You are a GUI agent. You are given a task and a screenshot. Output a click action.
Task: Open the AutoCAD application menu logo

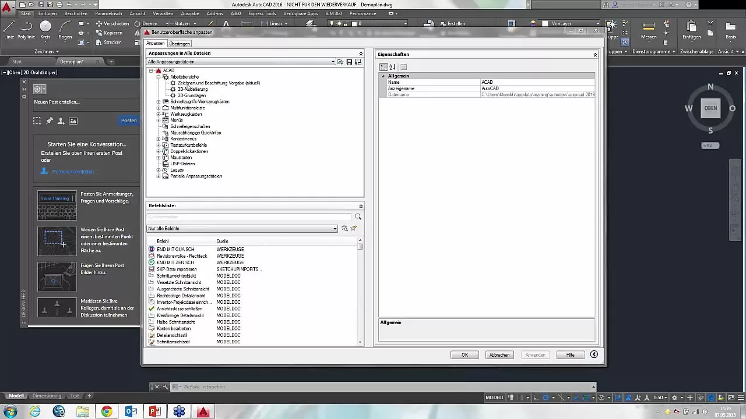click(x=8, y=8)
